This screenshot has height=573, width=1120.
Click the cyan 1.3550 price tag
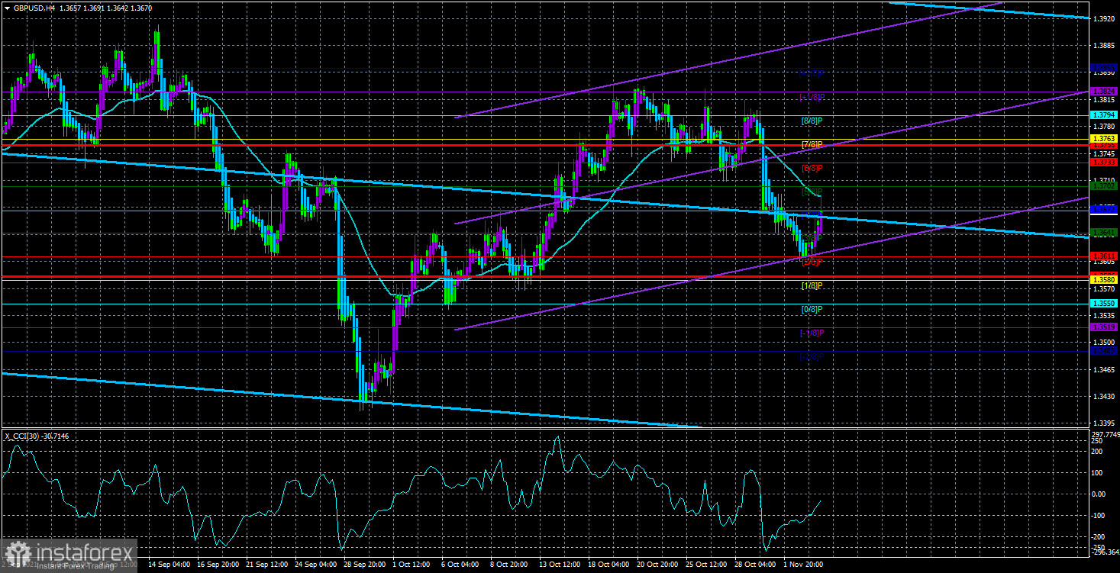point(1105,303)
